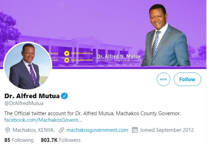Click the suited man's portrait in banner
207x145 pixels.
pyautogui.click(x=166, y=36)
